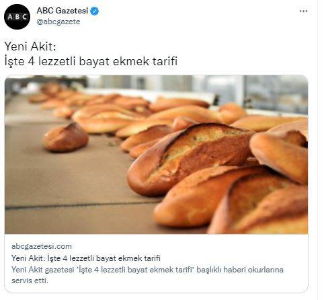The height and width of the screenshot is (300, 324).
Task: Click 'servis etti.' in the card description
Action: [30, 280]
